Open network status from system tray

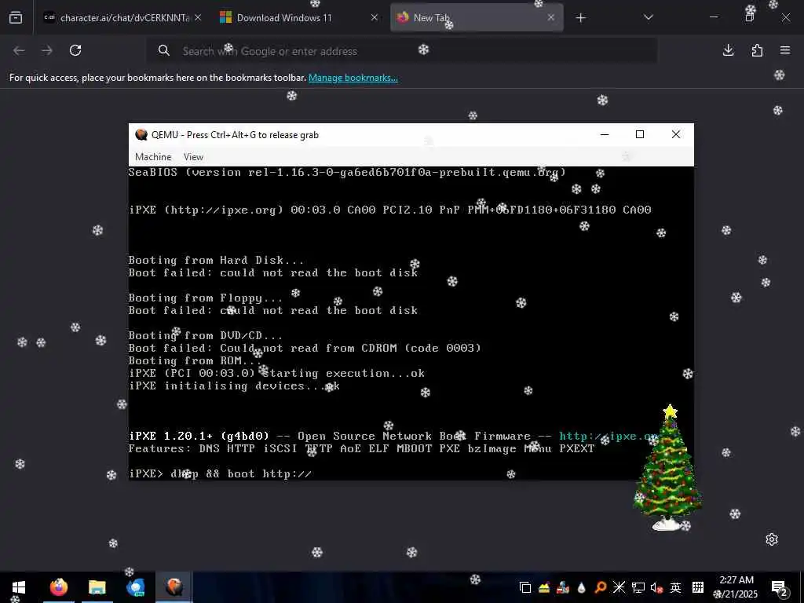click(x=638, y=587)
